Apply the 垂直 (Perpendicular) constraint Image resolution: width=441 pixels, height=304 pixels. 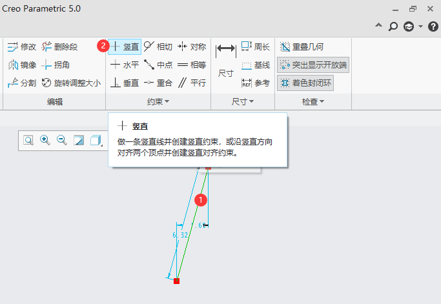tap(125, 83)
